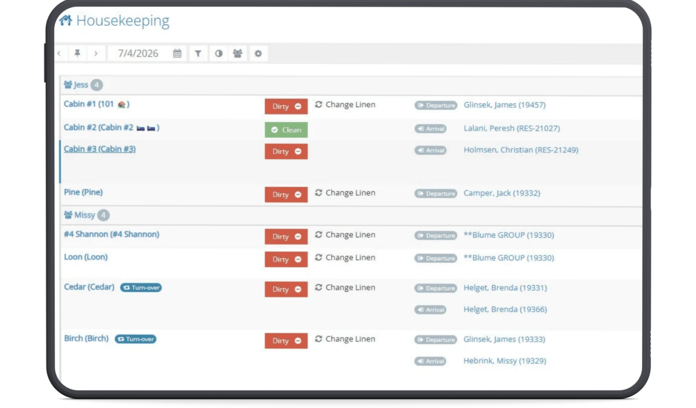696x408 pixels.
Task: Click Arrival tag for Helget, Brenda (19366)
Action: pyautogui.click(x=430, y=310)
